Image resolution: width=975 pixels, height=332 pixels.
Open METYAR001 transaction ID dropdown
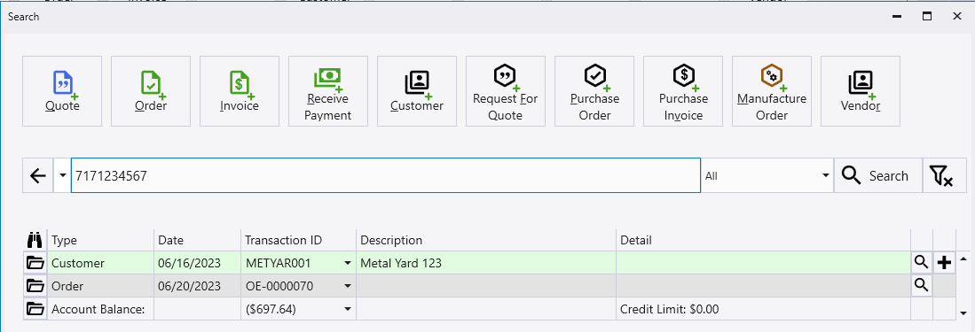(x=347, y=263)
